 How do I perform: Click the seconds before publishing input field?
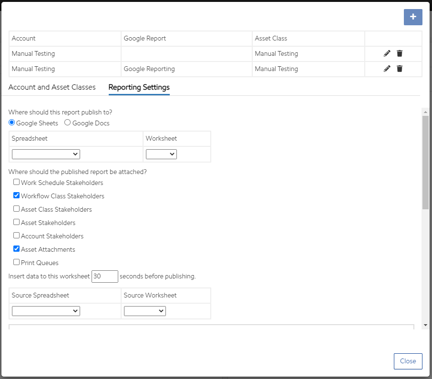click(104, 277)
